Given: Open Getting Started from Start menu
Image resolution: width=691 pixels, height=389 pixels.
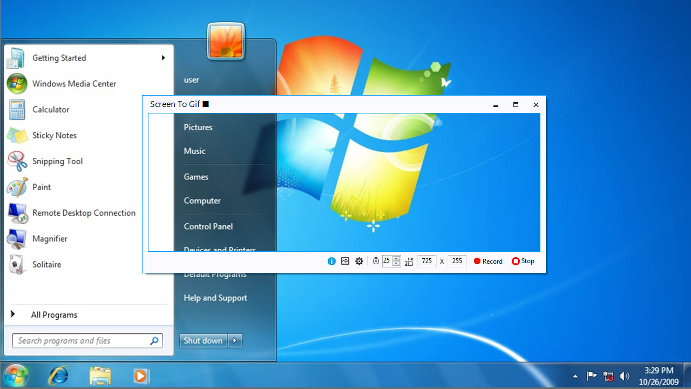Looking at the screenshot, I should tap(89, 58).
